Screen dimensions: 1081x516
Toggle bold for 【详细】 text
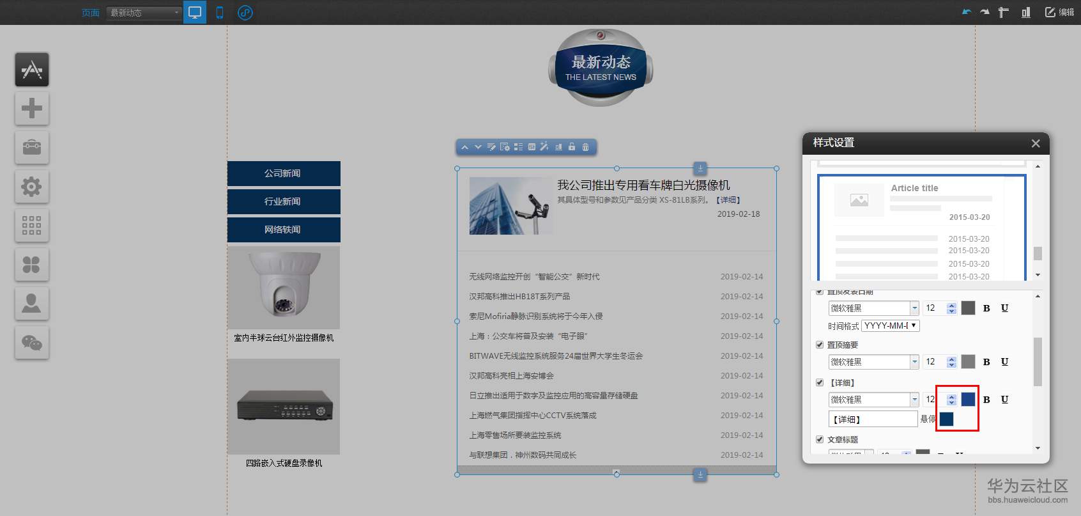986,400
